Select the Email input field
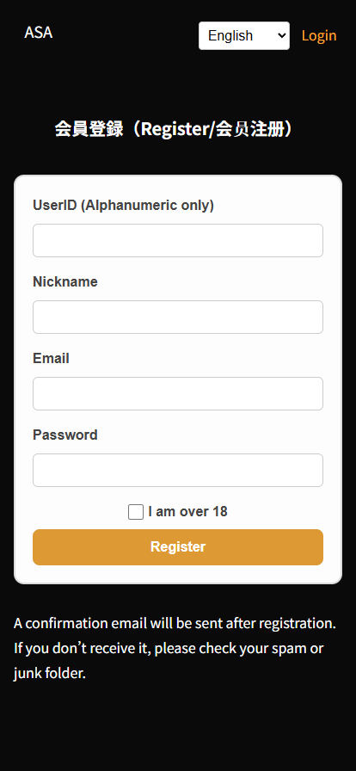This screenshot has width=356, height=771. point(178,393)
